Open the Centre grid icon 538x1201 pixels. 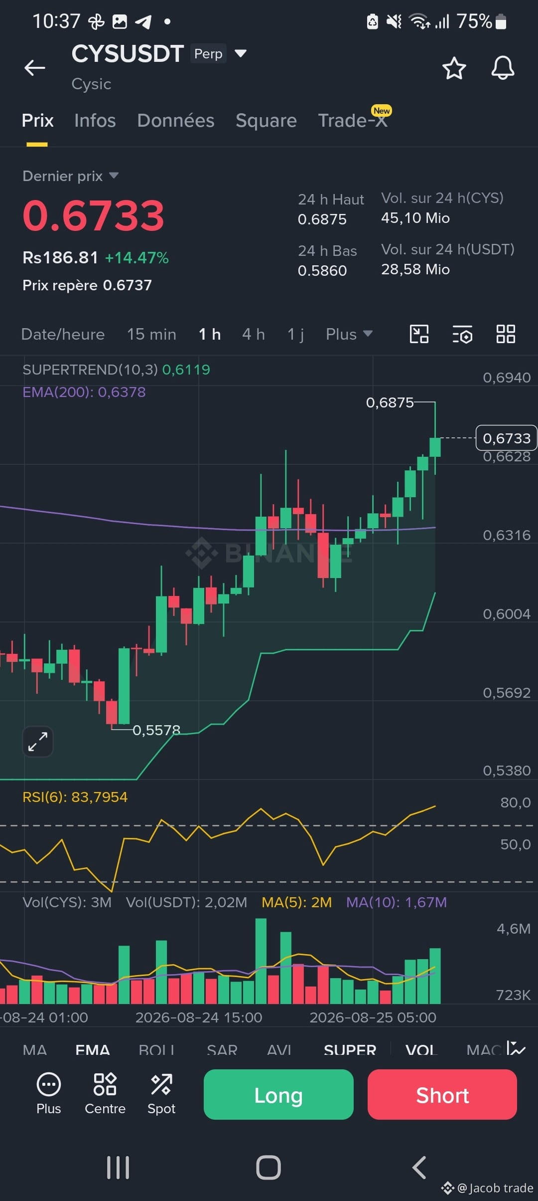pos(105,1093)
